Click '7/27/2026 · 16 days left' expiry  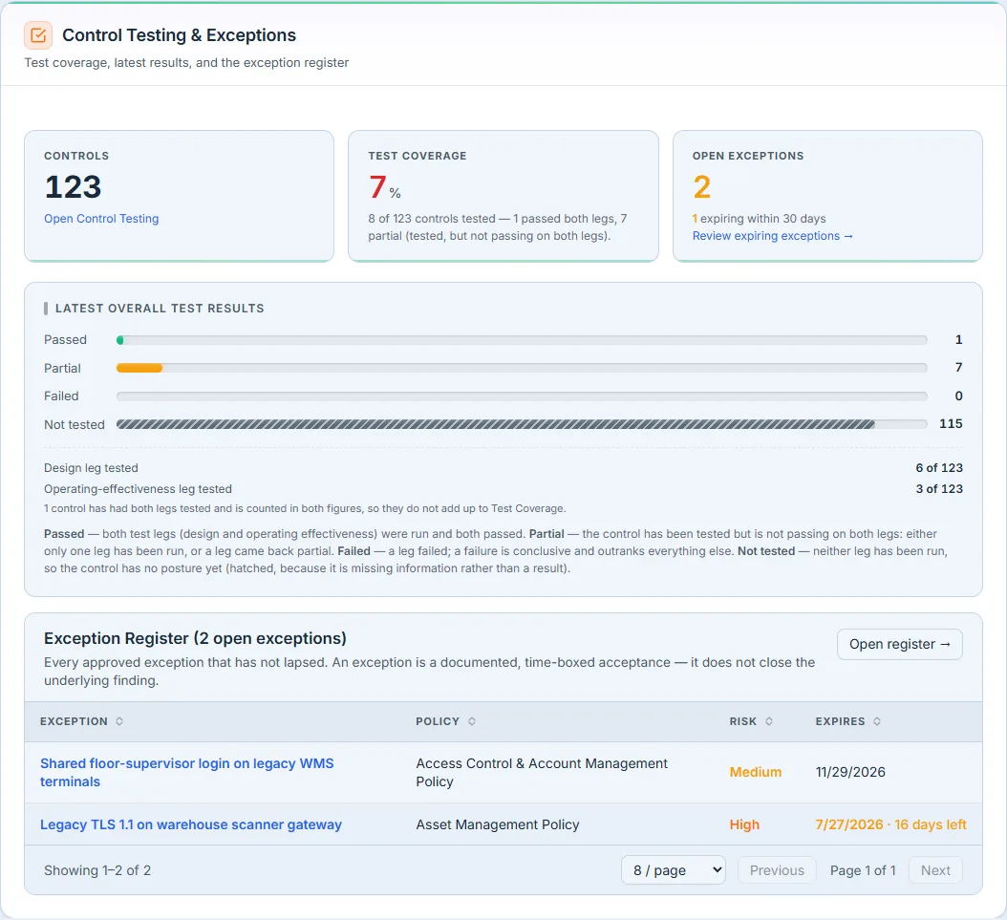pyautogui.click(x=890, y=824)
